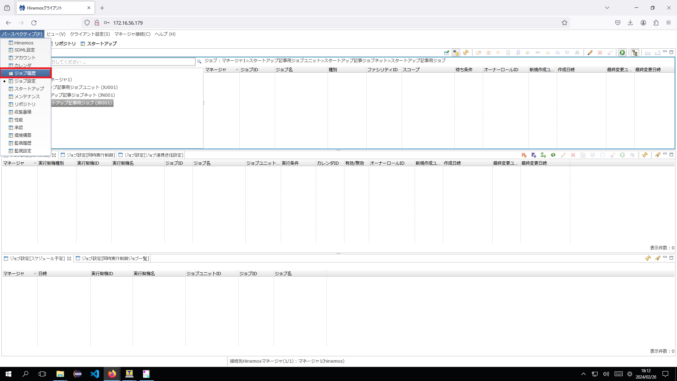Select ジョブ設定[スケジュール予定] tab
Viewport: 677px width, 381px height.
pyautogui.click(x=37, y=259)
